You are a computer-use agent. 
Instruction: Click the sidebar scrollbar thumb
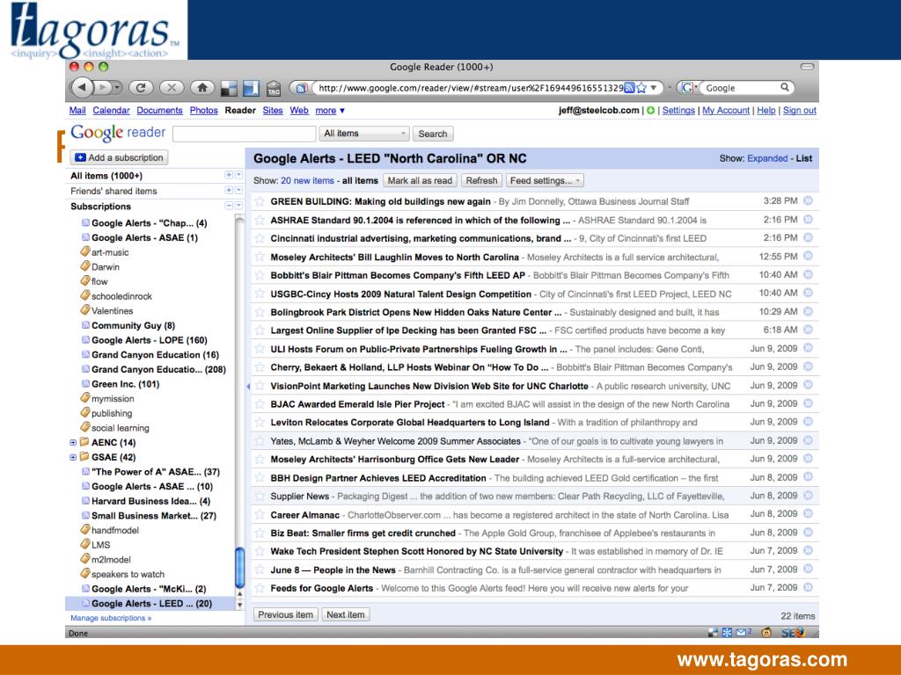pos(239,567)
